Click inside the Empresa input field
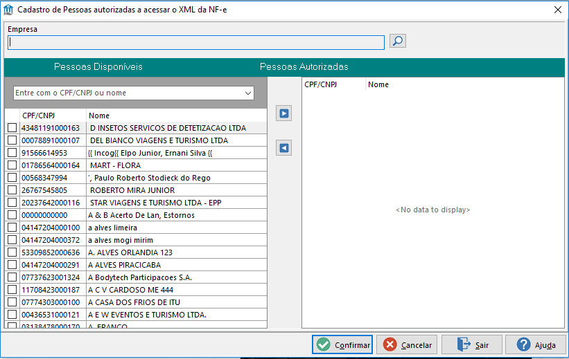 [196, 42]
